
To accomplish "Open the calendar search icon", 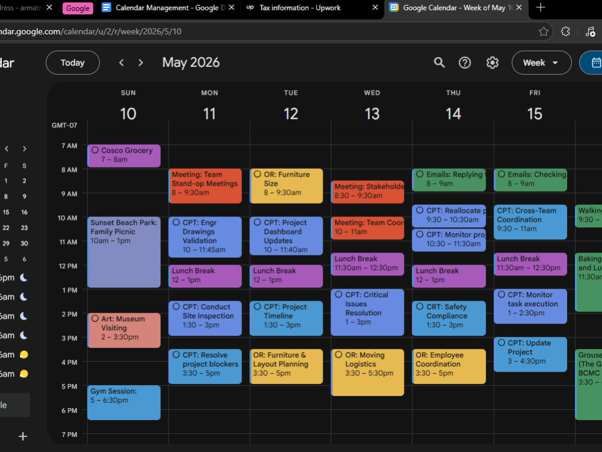I will click(x=439, y=63).
